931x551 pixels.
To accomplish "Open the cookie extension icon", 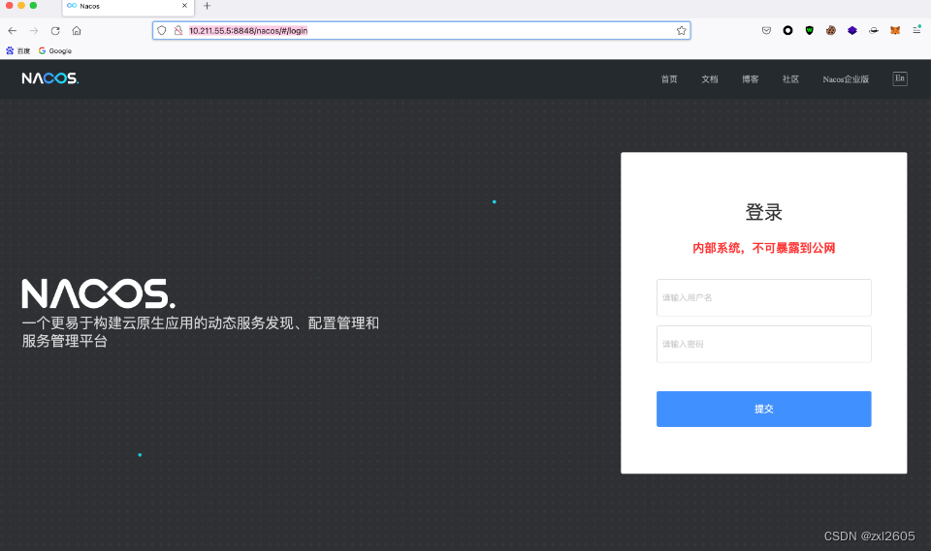I will tap(831, 31).
